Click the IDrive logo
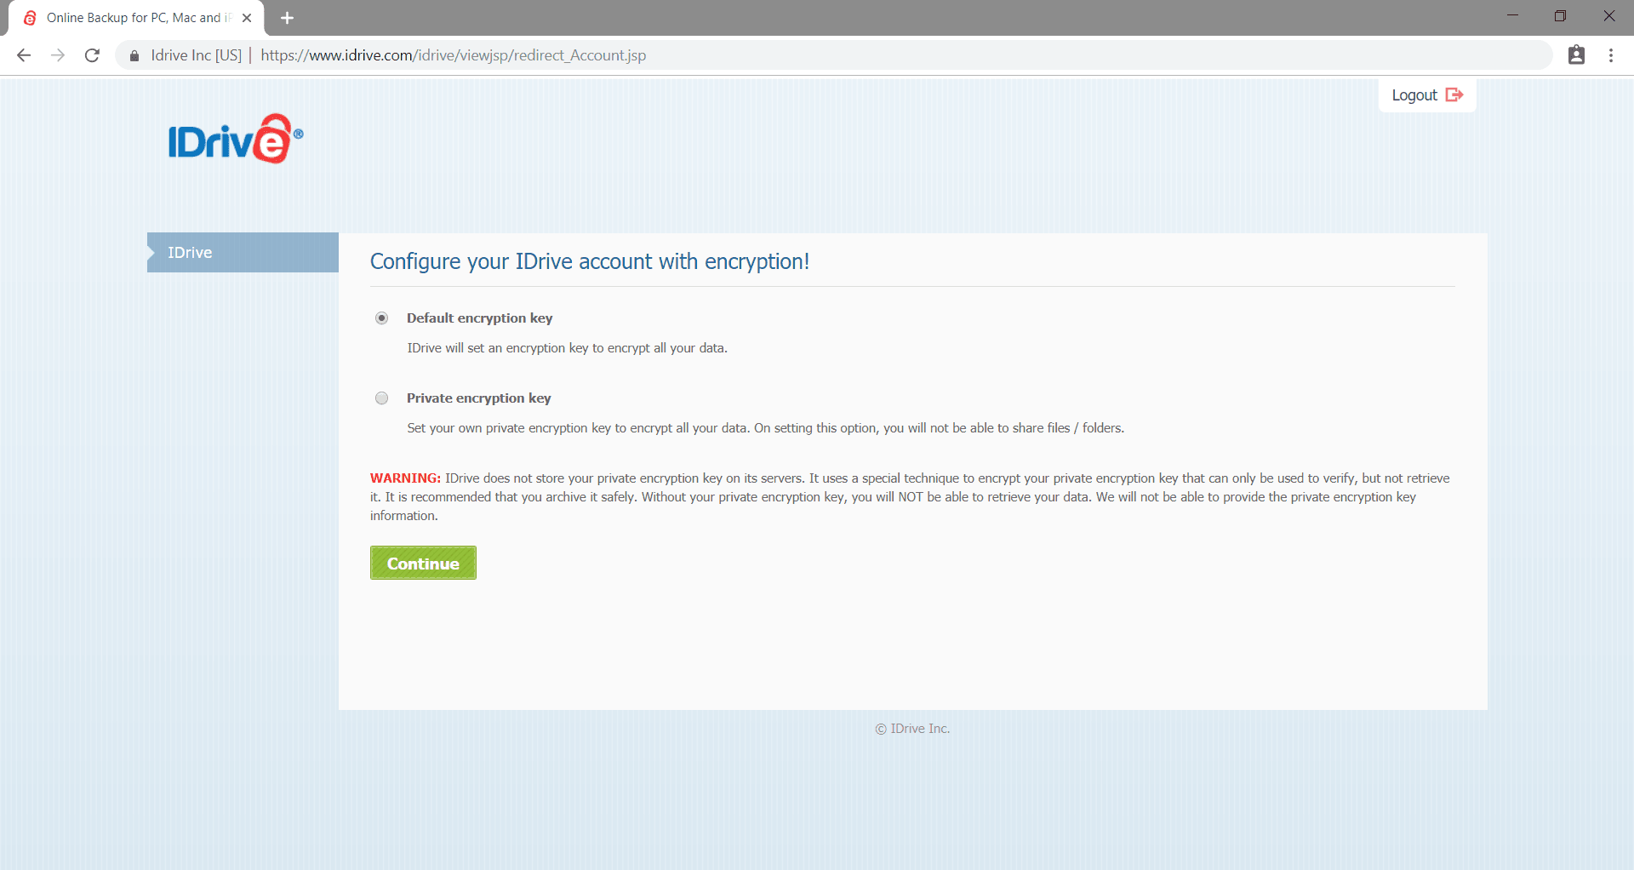The height and width of the screenshot is (870, 1634). click(236, 139)
